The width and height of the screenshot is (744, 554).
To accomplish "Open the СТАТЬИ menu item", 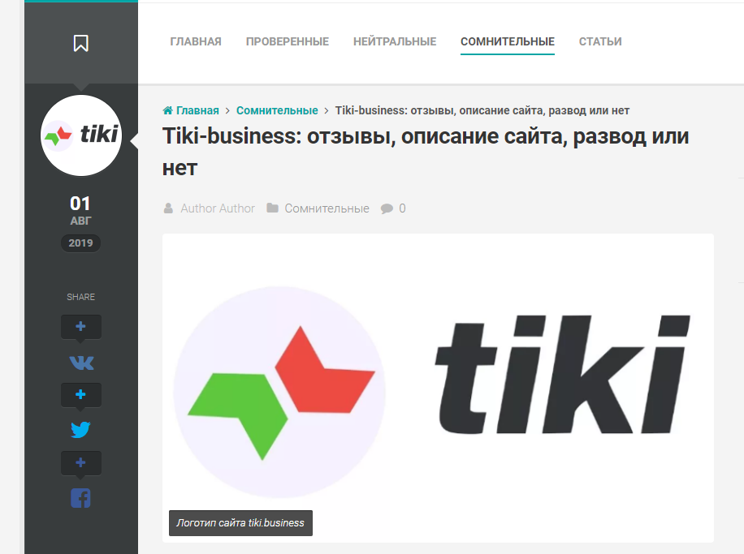I will pyautogui.click(x=600, y=41).
